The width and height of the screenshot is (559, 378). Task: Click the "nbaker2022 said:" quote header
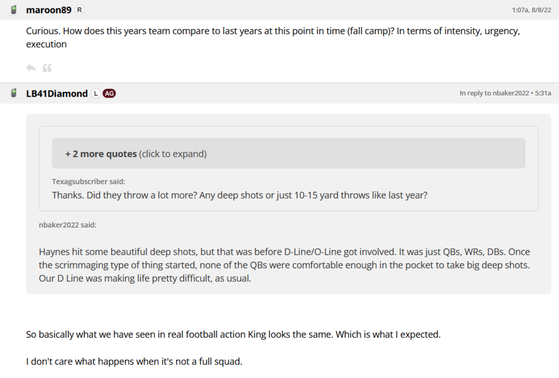pyautogui.click(x=67, y=225)
